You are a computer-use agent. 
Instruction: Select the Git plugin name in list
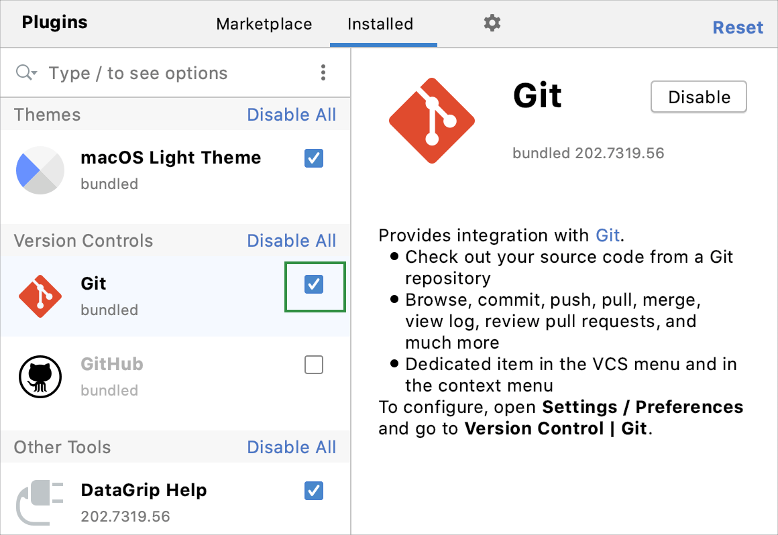(x=93, y=283)
